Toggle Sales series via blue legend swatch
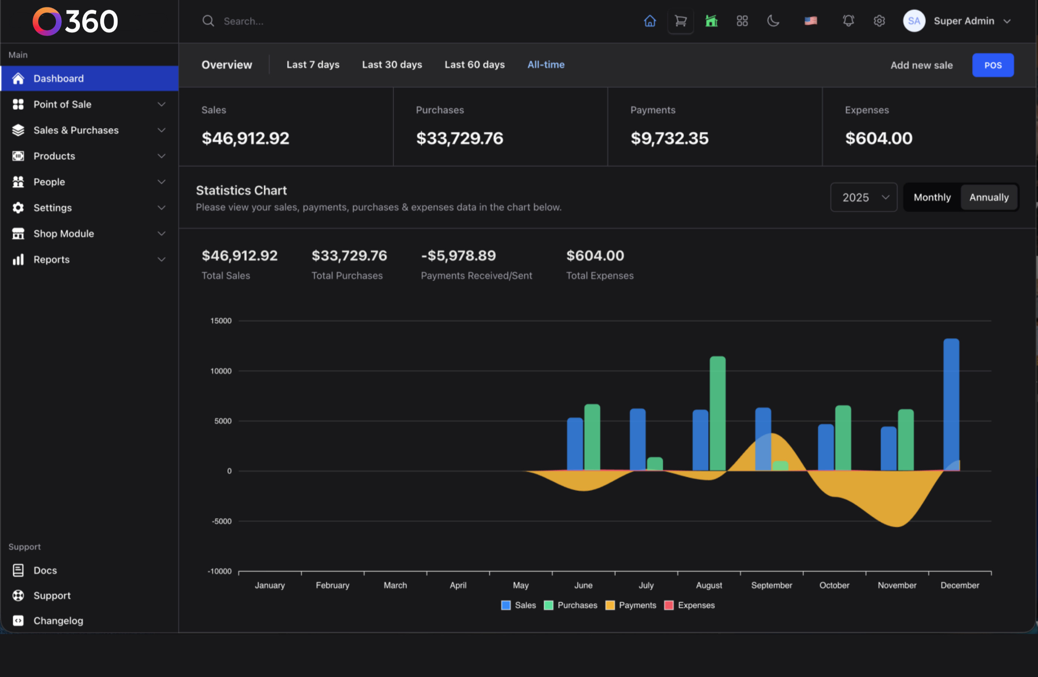The width and height of the screenshot is (1038, 677). (506, 605)
